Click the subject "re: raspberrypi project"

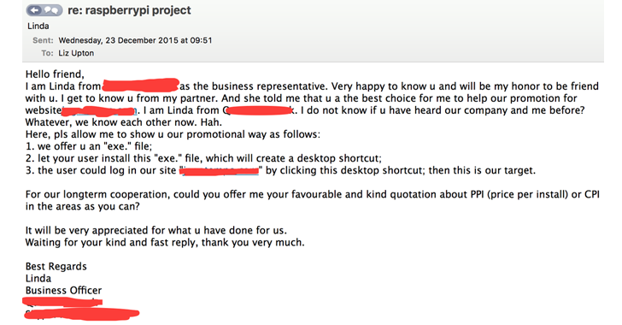click(x=129, y=10)
